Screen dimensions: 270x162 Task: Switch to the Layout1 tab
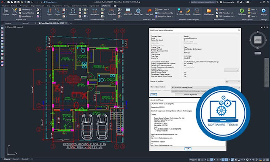16,159
